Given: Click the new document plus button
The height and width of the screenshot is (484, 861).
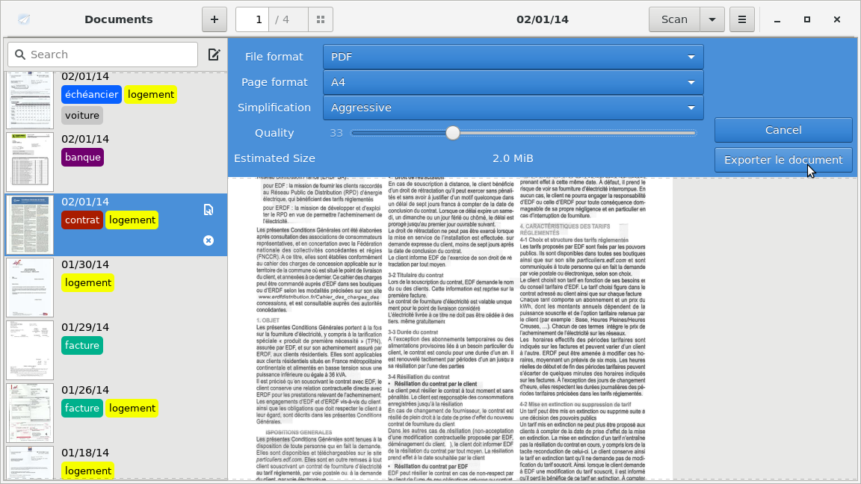Looking at the screenshot, I should pyautogui.click(x=215, y=19).
